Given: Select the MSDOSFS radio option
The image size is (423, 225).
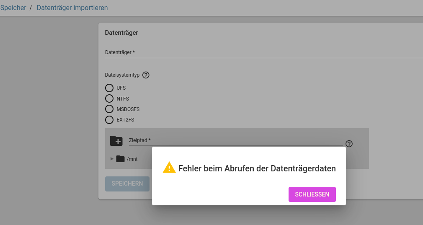Looking at the screenshot, I should [x=109, y=109].
